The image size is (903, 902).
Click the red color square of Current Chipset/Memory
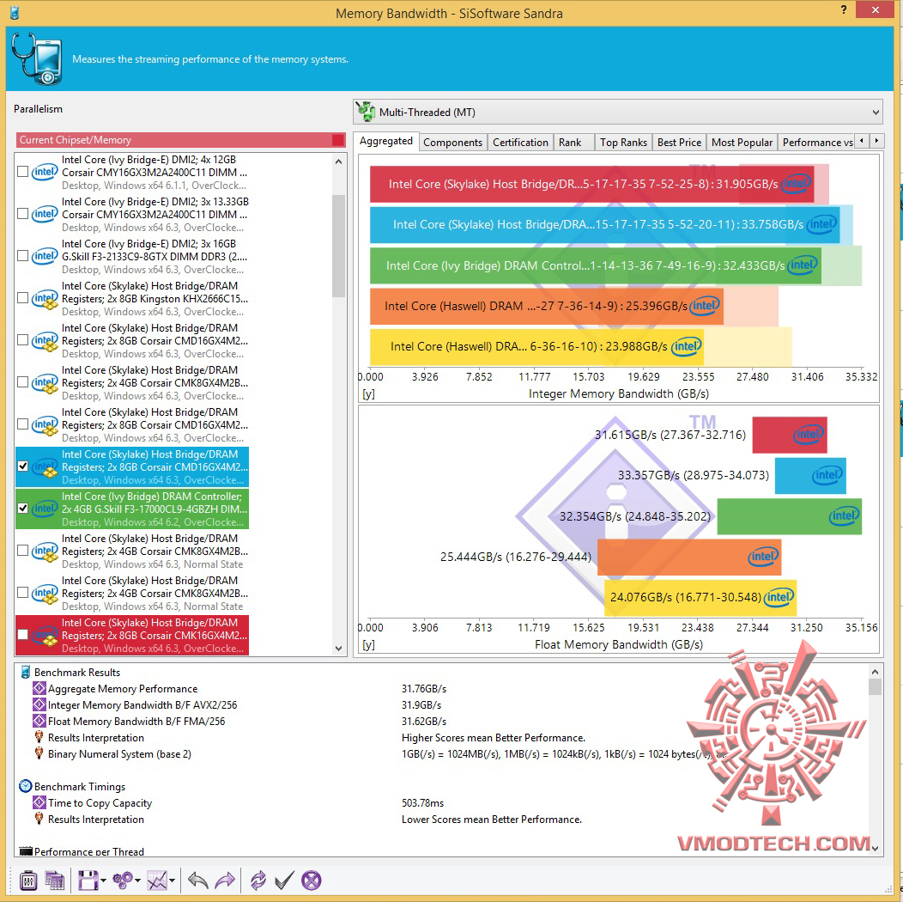338,140
